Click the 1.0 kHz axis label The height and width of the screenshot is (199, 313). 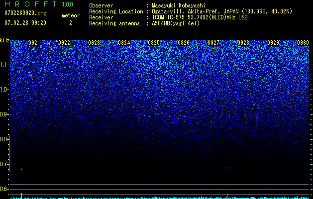click(x=4, y=90)
